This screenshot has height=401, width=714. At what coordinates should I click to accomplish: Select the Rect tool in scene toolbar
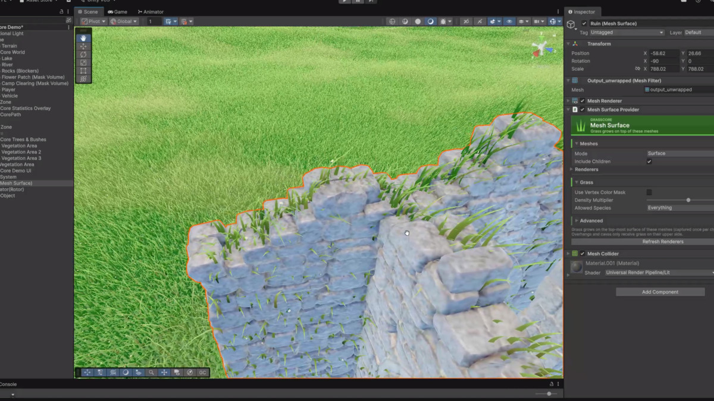[x=83, y=71]
